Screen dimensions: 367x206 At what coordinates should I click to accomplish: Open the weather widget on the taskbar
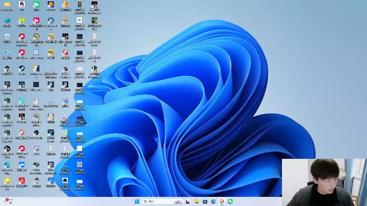coord(8,201)
